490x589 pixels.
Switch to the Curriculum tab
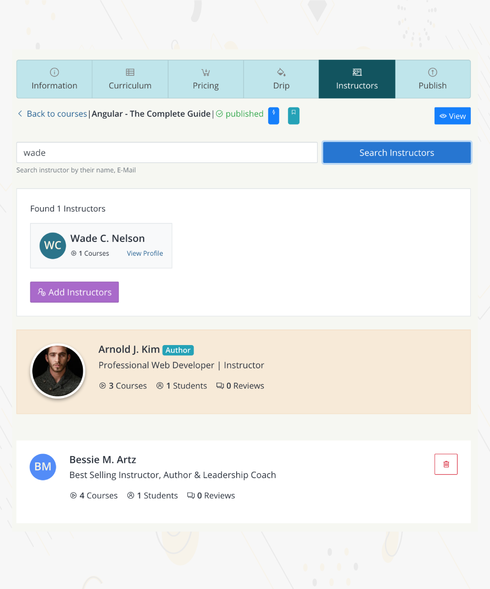pos(130,79)
